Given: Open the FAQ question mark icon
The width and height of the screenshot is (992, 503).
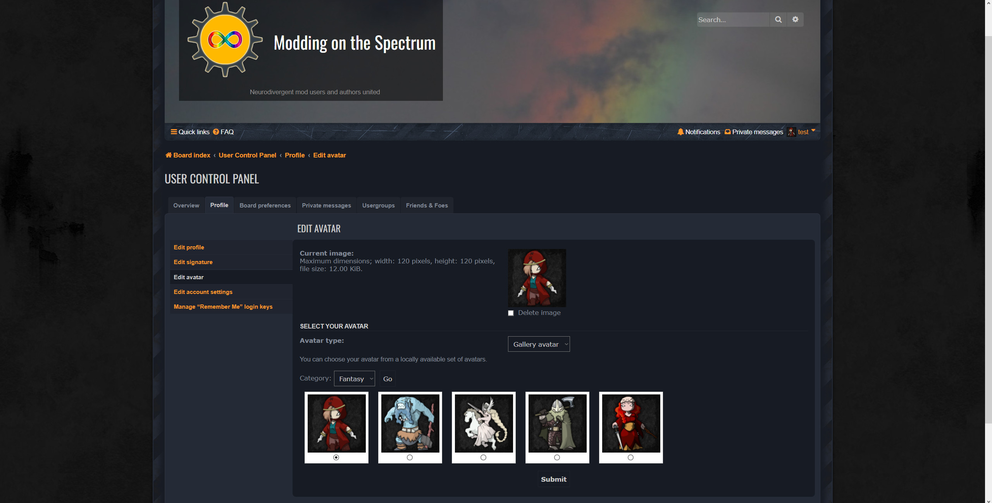Looking at the screenshot, I should 216,132.
